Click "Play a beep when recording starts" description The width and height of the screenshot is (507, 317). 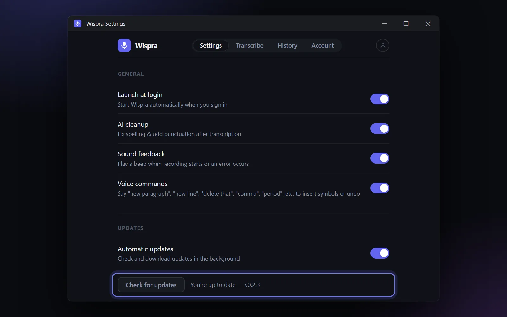(183, 164)
